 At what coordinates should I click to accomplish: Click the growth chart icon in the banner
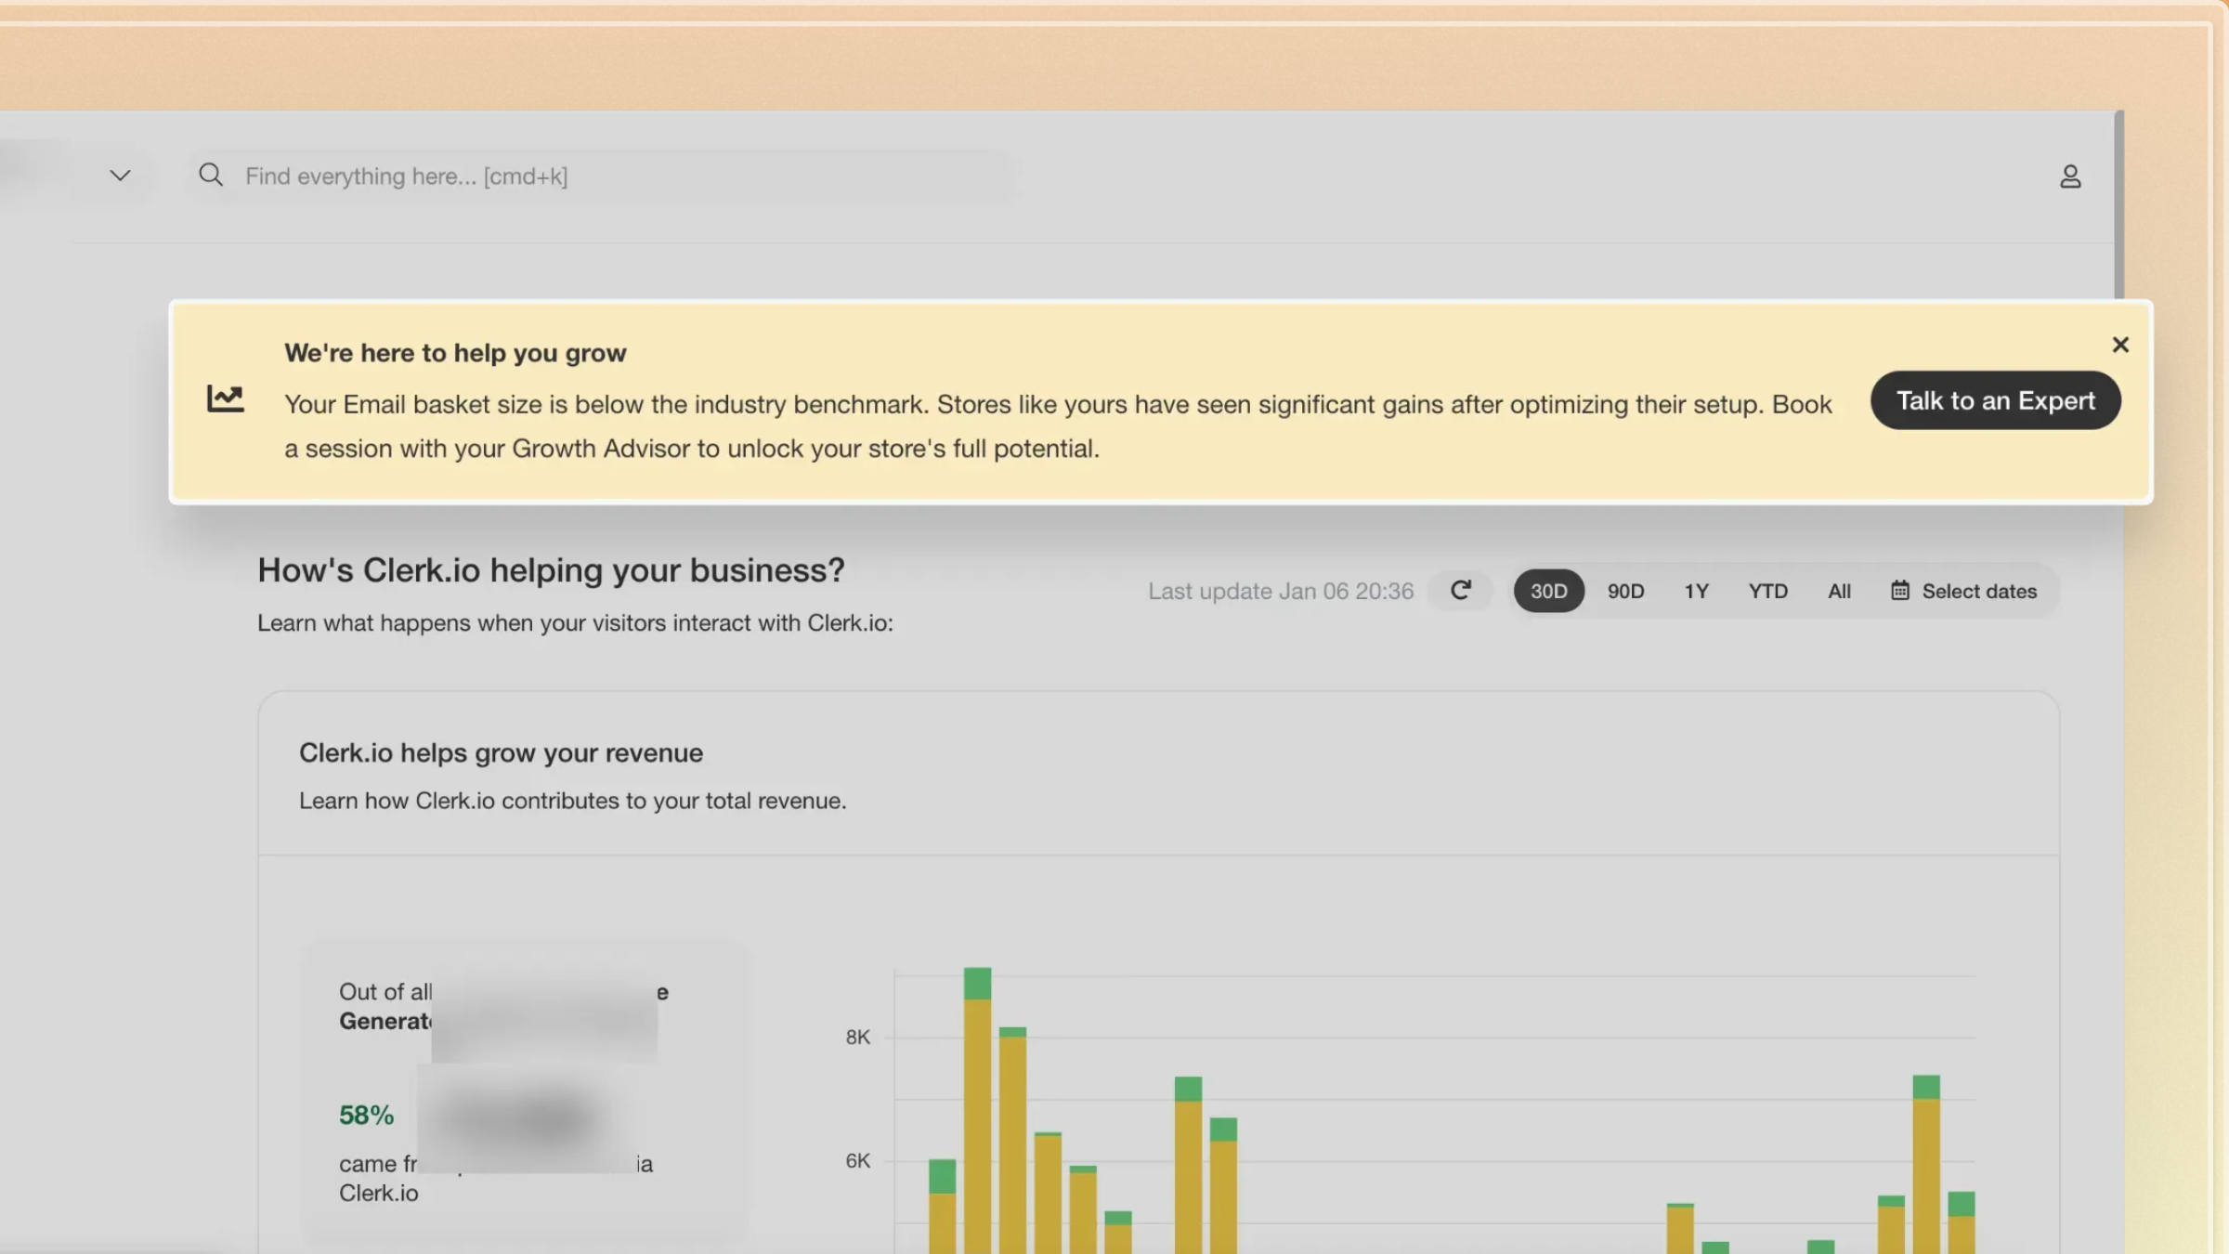[225, 398]
